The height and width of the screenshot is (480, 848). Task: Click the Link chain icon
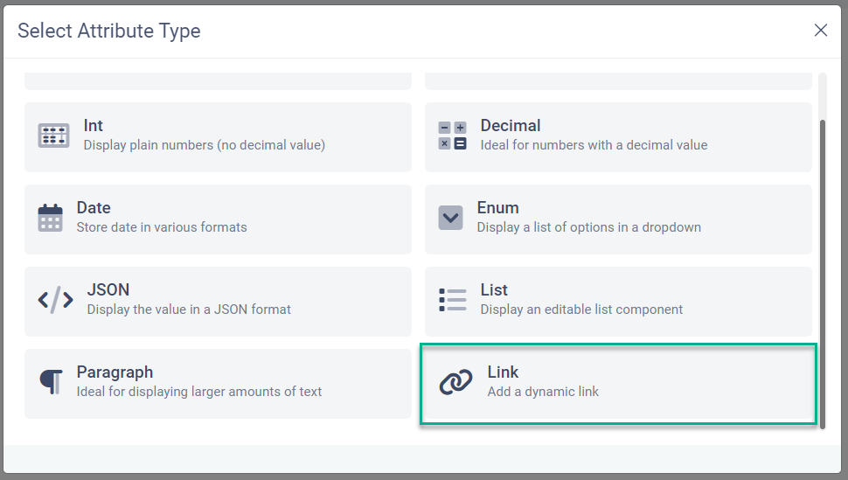pyautogui.click(x=455, y=382)
